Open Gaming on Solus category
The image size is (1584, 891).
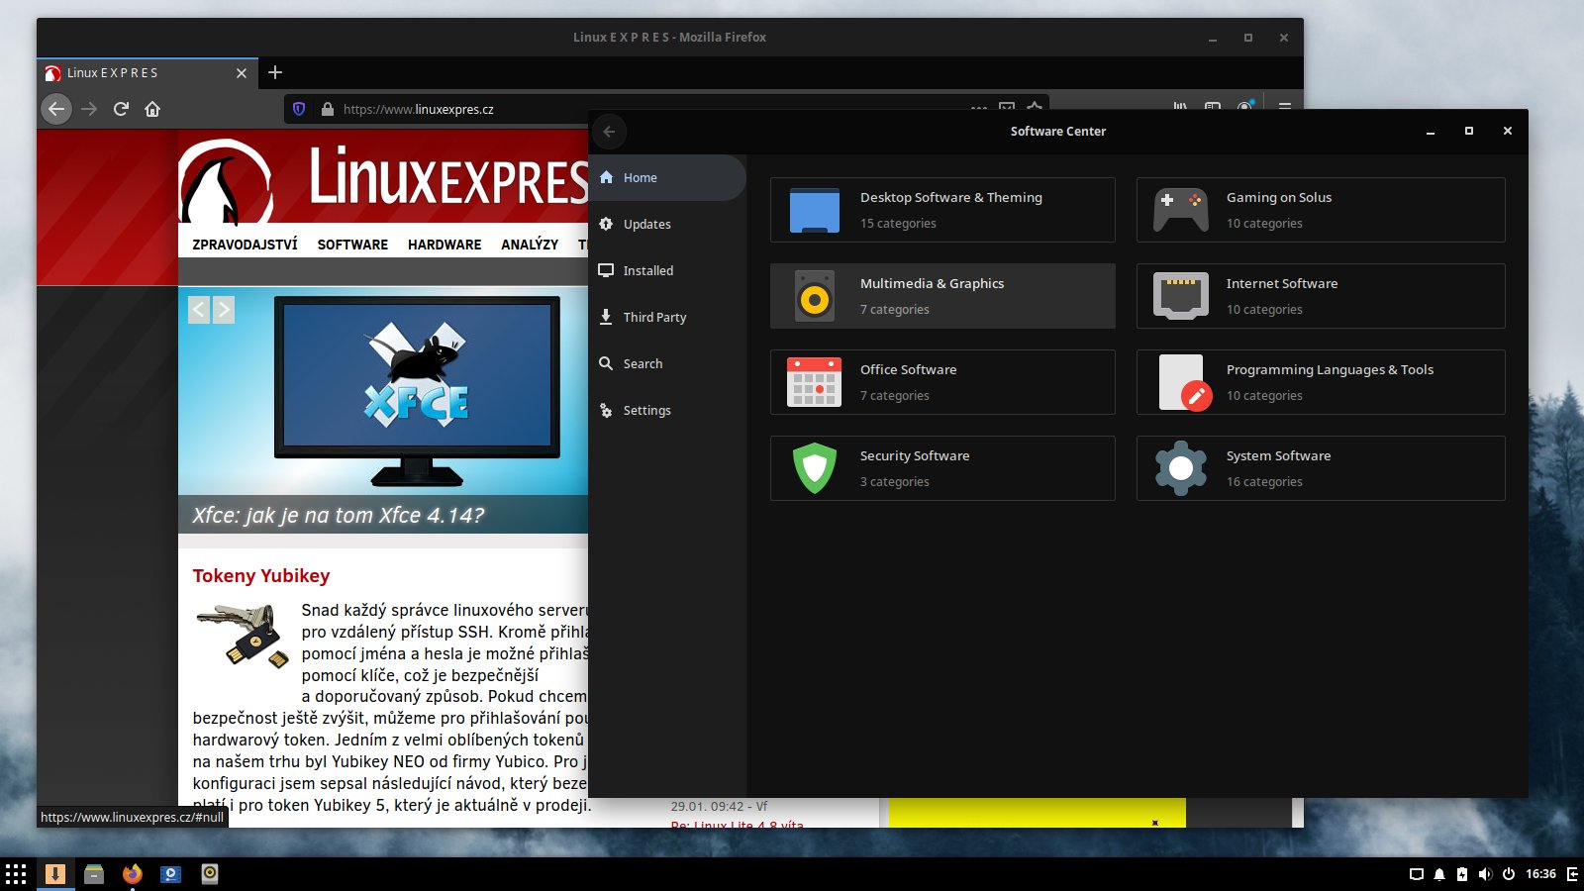tap(1321, 210)
